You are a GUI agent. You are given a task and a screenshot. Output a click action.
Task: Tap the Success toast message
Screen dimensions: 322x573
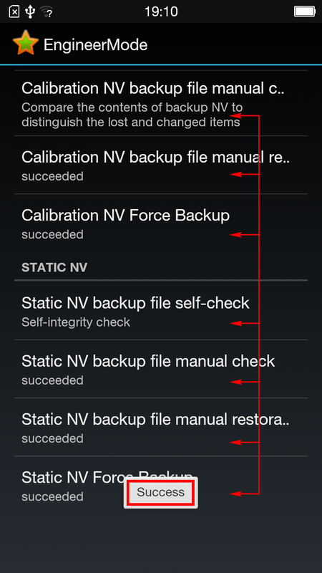tap(160, 493)
